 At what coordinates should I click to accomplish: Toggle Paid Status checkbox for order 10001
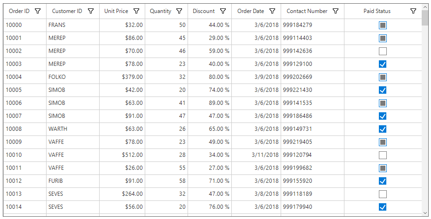click(x=383, y=38)
